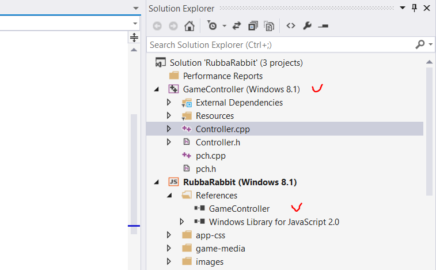Viewport: 436px width, 270px height.
Task: Click the magnifier search icon
Action: click(x=420, y=44)
